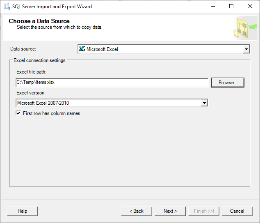260x223 pixels.
Task: Click the 'First row has column names' label text
Action: point(52,113)
